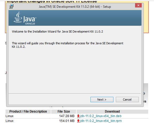Screen dimensions: 154x123
Task: Select the Download column header
Action: (x=112, y=112)
